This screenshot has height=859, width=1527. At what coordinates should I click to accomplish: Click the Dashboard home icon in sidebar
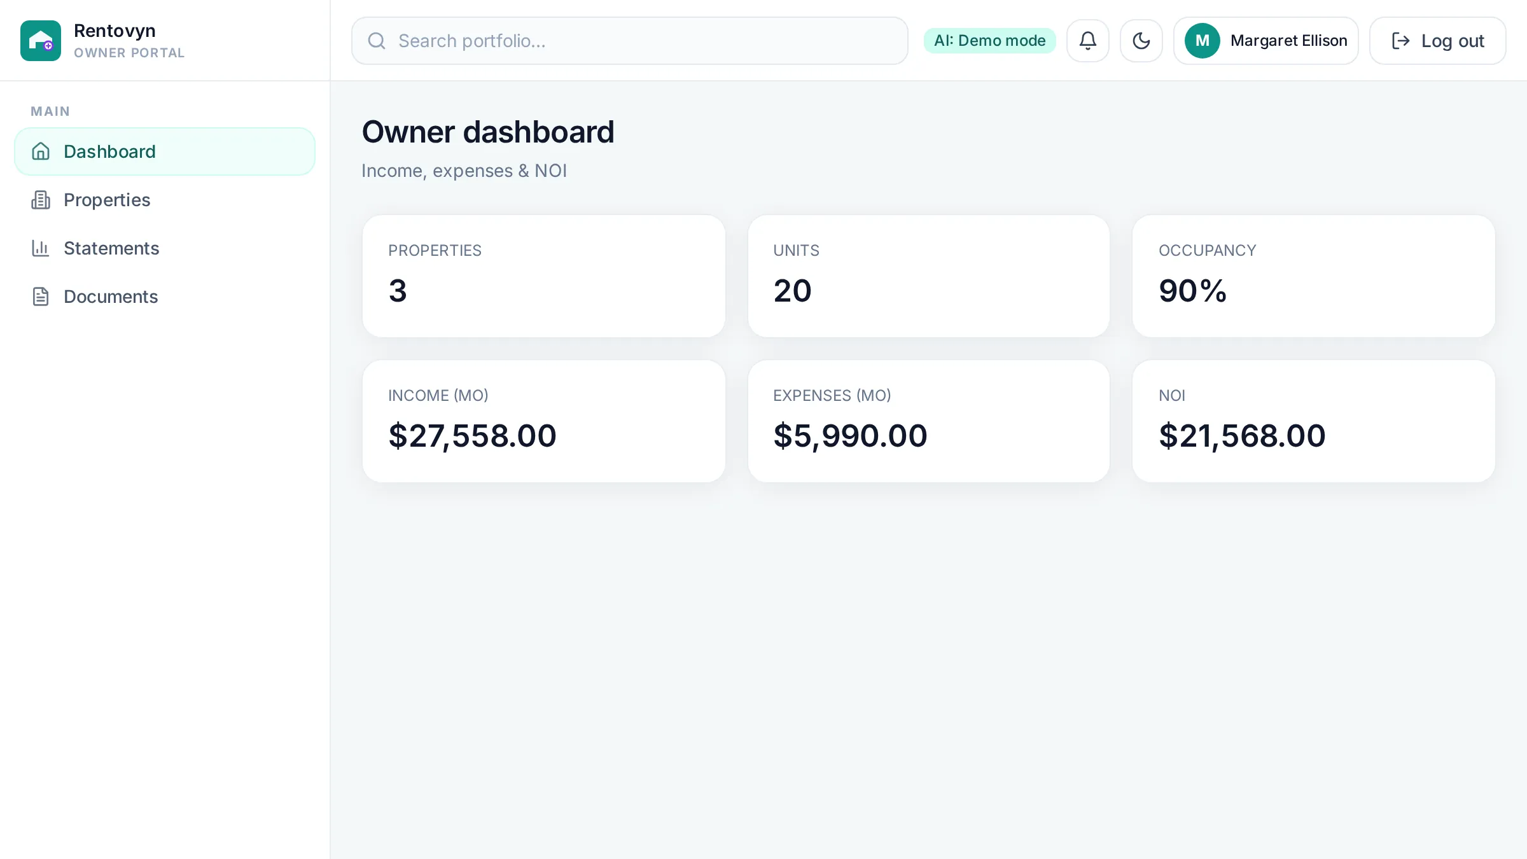41,151
